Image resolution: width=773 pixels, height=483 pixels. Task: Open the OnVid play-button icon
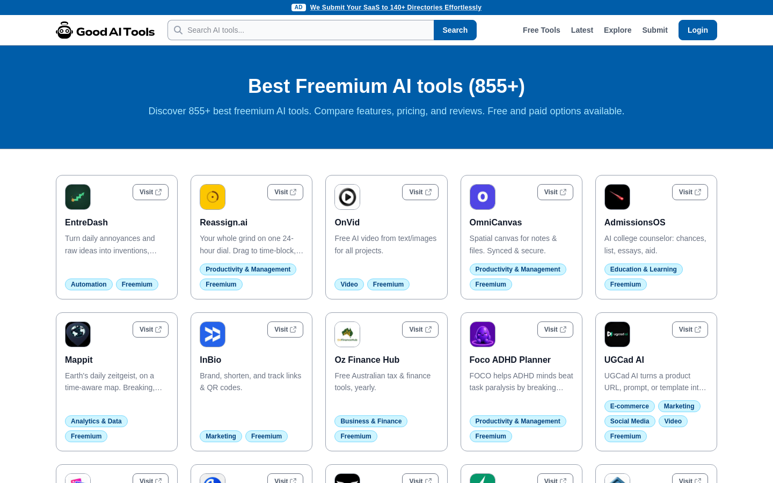[347, 197]
